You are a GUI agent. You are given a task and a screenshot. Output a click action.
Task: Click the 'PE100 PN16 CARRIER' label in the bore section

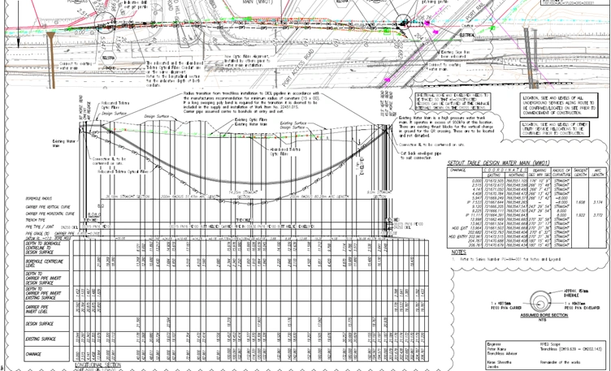coord(507,305)
